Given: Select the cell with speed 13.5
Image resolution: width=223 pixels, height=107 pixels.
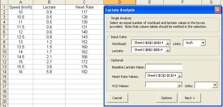Looking at the screenshot, I should [21, 47].
